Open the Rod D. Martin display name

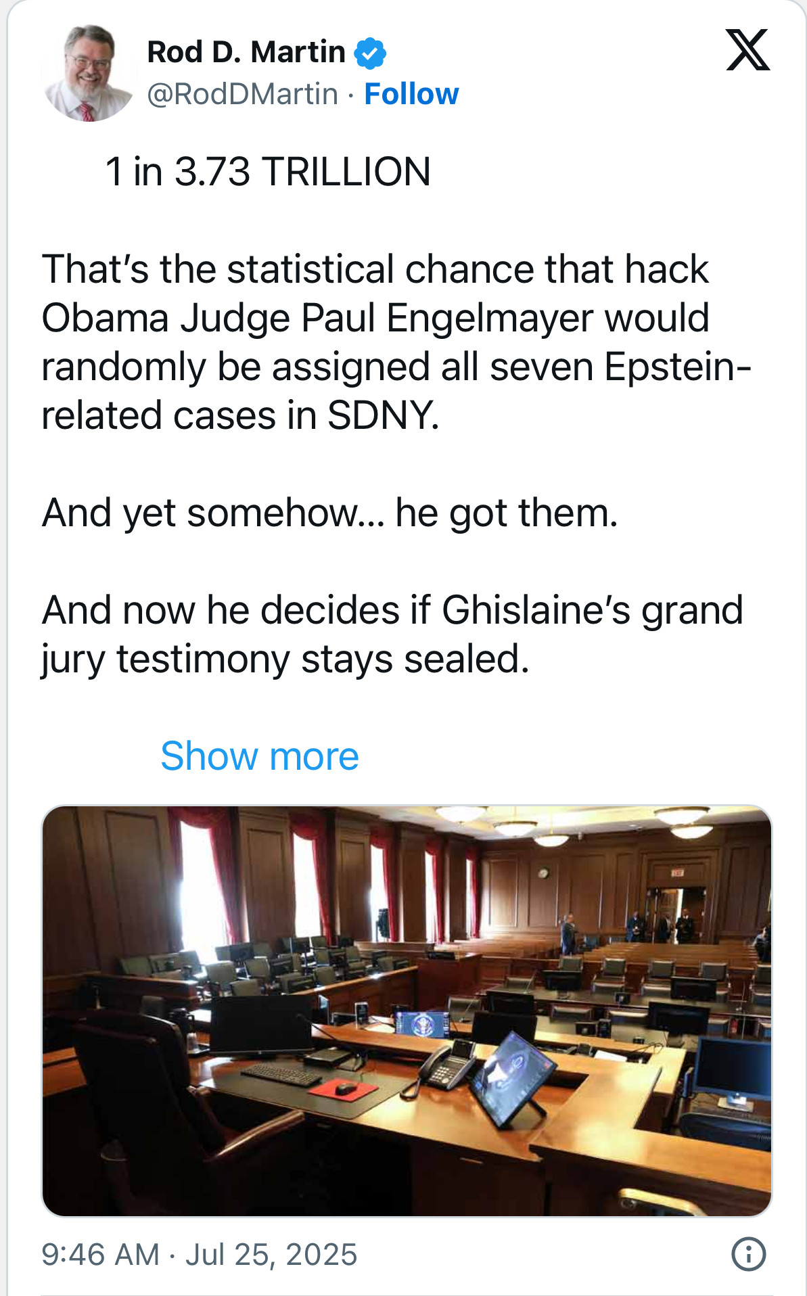pyautogui.click(x=246, y=52)
